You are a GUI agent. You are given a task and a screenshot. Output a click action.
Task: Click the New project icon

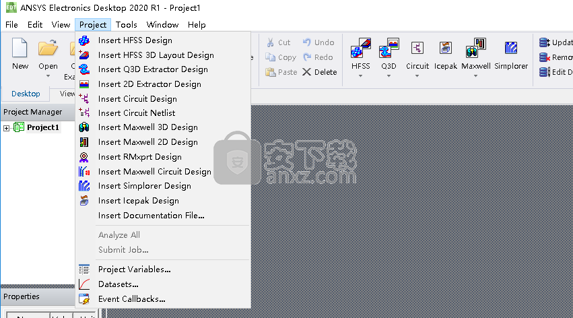point(20,48)
